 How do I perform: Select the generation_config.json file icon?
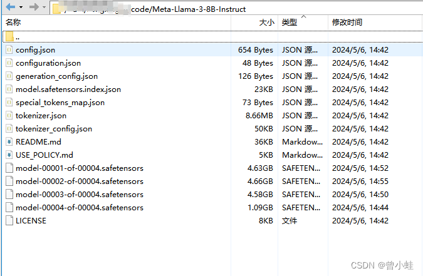(9, 76)
